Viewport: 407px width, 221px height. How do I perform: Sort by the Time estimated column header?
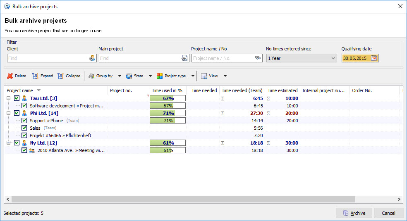282,90
